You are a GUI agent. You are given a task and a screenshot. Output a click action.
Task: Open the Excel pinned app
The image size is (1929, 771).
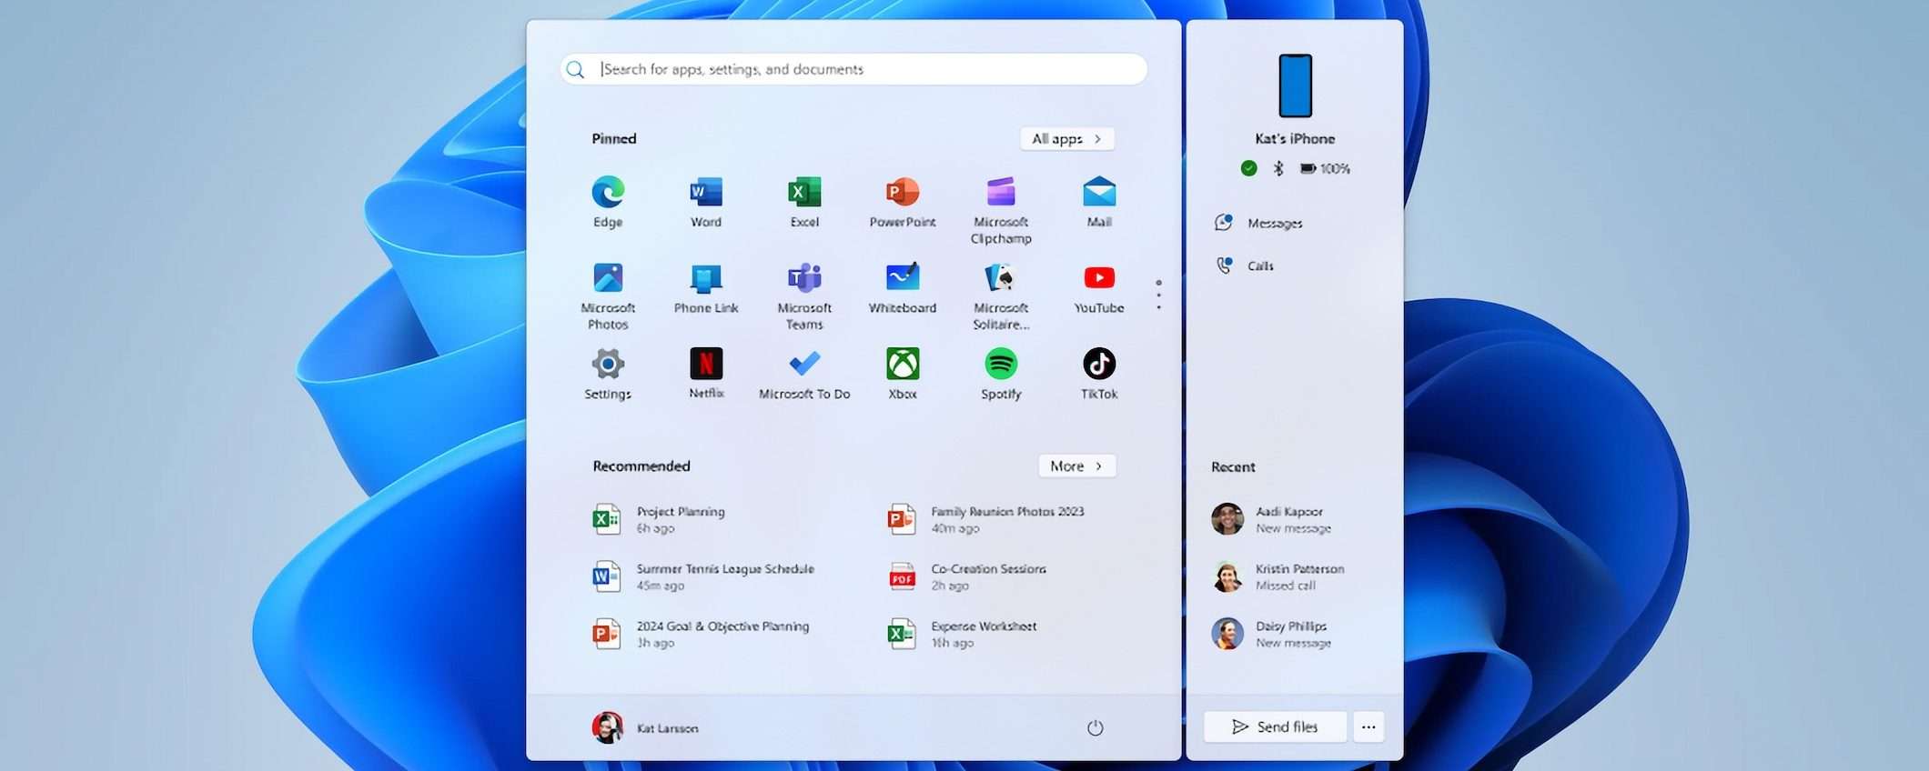(804, 202)
